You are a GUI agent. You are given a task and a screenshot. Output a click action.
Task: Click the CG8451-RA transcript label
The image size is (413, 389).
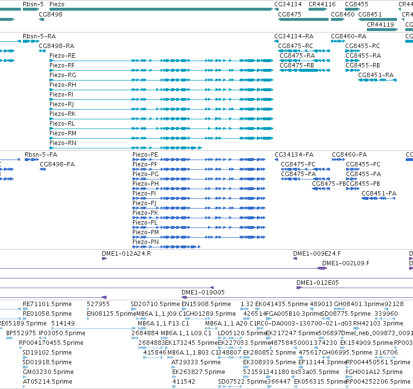376,75
